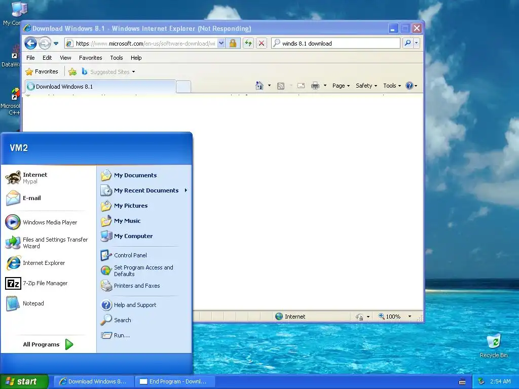Open the Page command menu
Viewport: 519px width, 389px height.
341,86
